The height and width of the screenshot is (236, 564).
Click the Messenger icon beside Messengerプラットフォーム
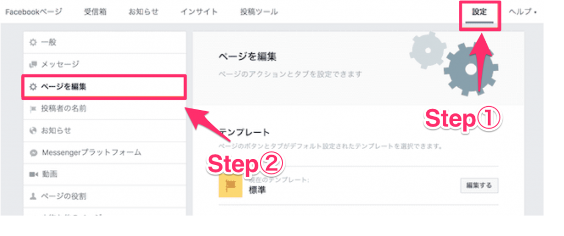click(x=33, y=153)
